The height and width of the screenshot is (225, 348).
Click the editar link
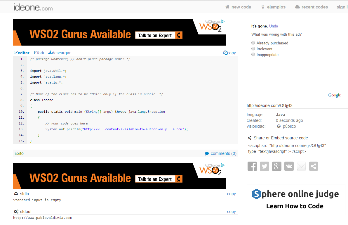coord(24,53)
